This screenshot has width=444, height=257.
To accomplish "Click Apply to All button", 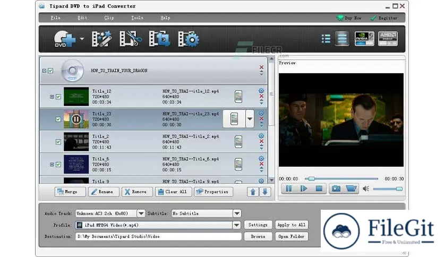I will (292, 225).
